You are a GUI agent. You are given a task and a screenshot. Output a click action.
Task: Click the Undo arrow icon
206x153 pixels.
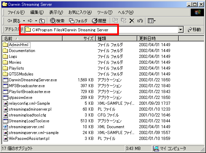[140, 21]
